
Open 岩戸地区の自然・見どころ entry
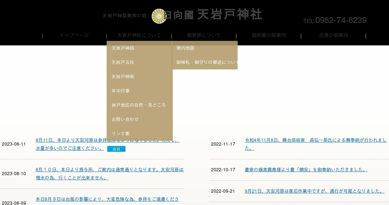coord(139,105)
